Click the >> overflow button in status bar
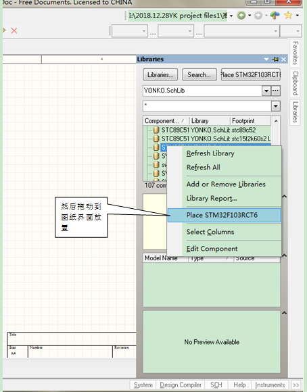The height and width of the screenshot is (392, 307). (x=296, y=385)
